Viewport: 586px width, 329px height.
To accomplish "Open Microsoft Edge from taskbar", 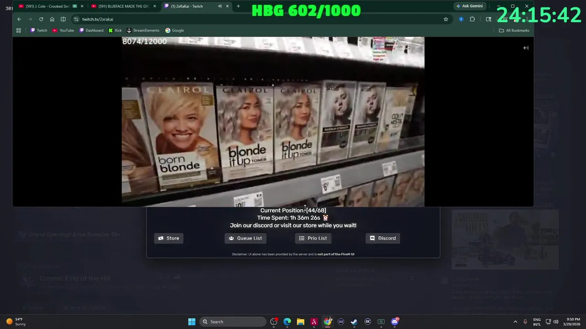I will coord(287,322).
